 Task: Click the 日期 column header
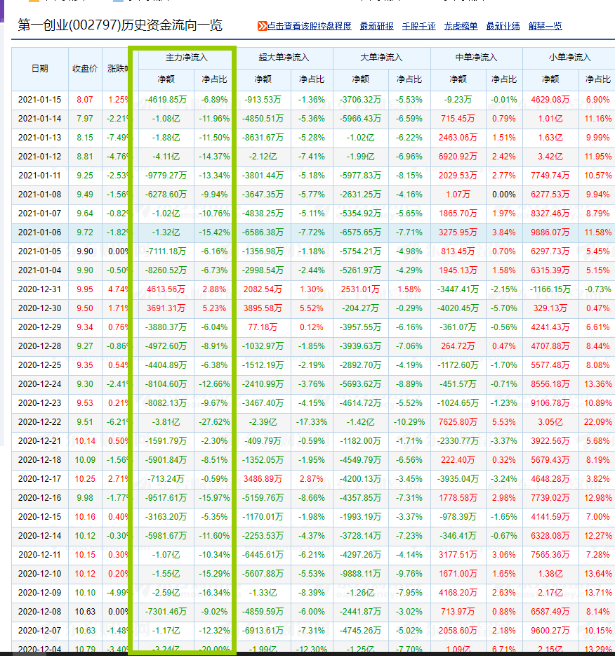pyautogui.click(x=40, y=69)
